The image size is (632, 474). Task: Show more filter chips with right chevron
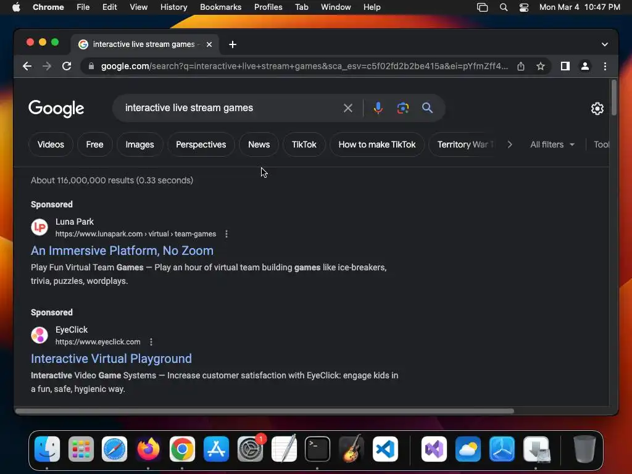510,144
